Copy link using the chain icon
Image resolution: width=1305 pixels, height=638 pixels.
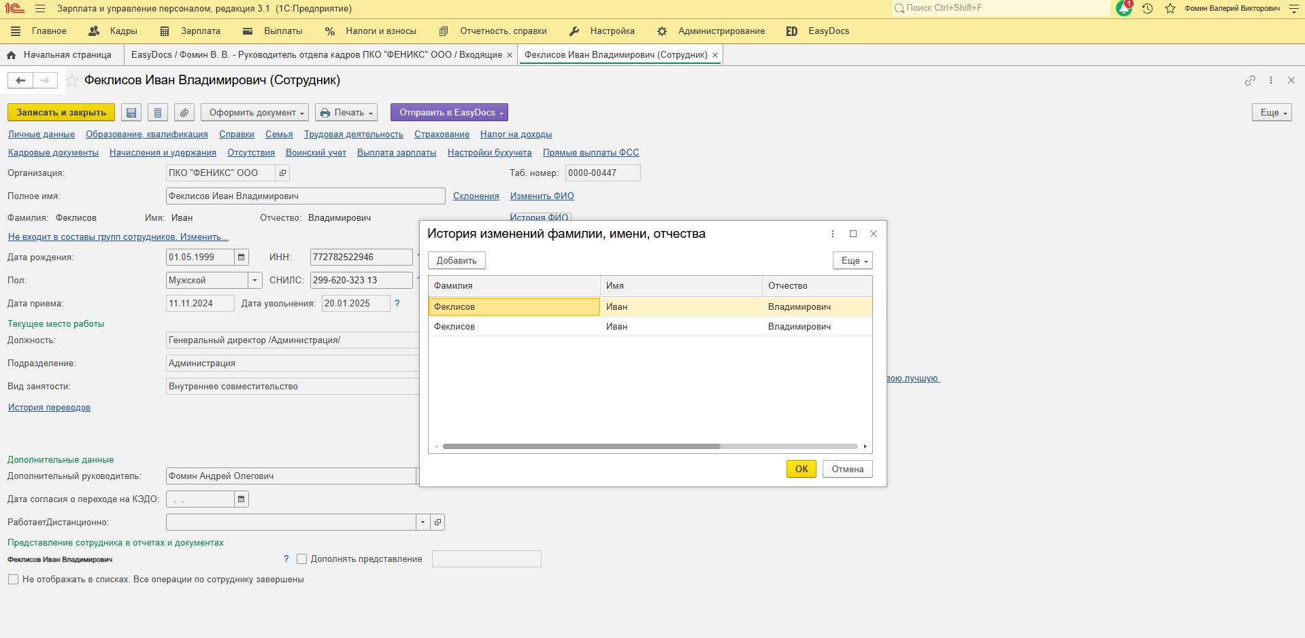[x=1250, y=80]
